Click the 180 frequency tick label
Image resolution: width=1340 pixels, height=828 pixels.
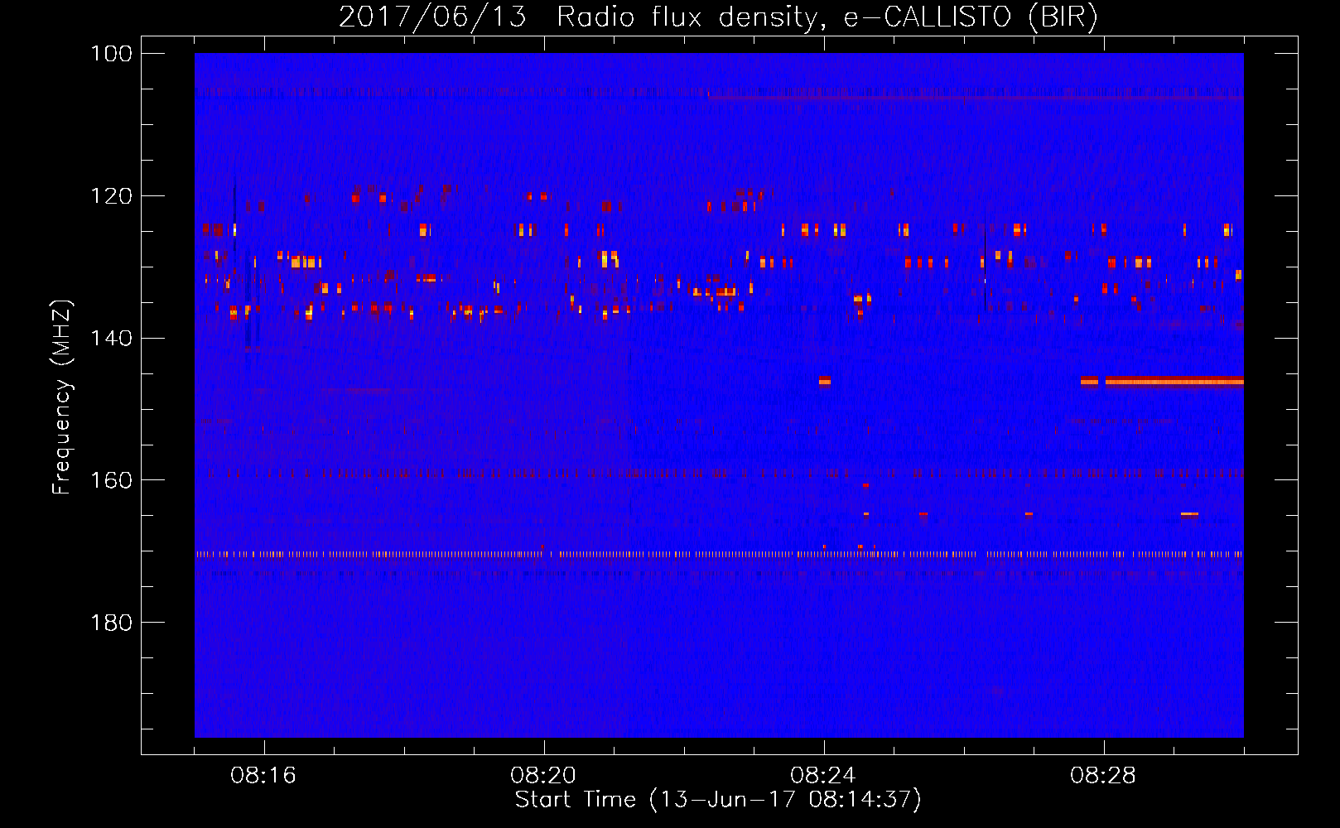coord(111,623)
